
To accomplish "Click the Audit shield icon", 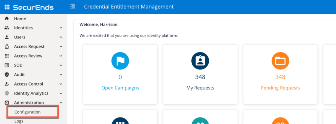I will point(7,75).
